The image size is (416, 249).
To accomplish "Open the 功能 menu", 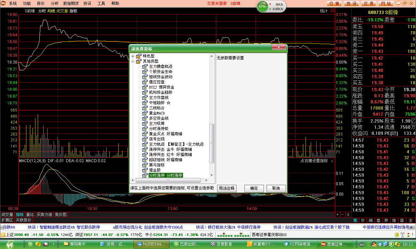I will [27, 4].
